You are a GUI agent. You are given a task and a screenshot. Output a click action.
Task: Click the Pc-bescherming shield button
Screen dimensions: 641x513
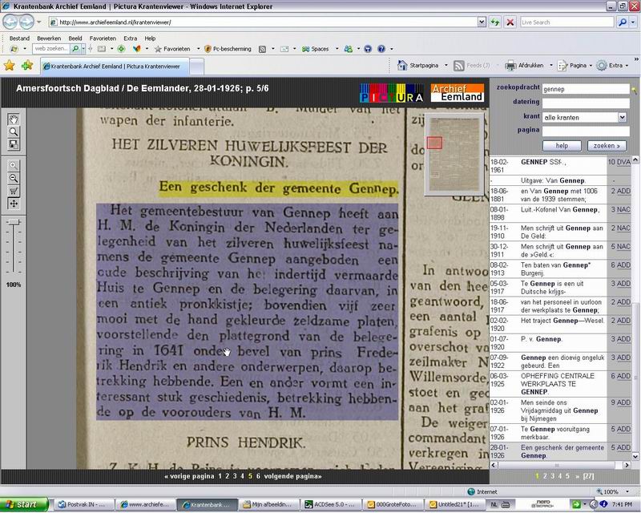pos(228,49)
